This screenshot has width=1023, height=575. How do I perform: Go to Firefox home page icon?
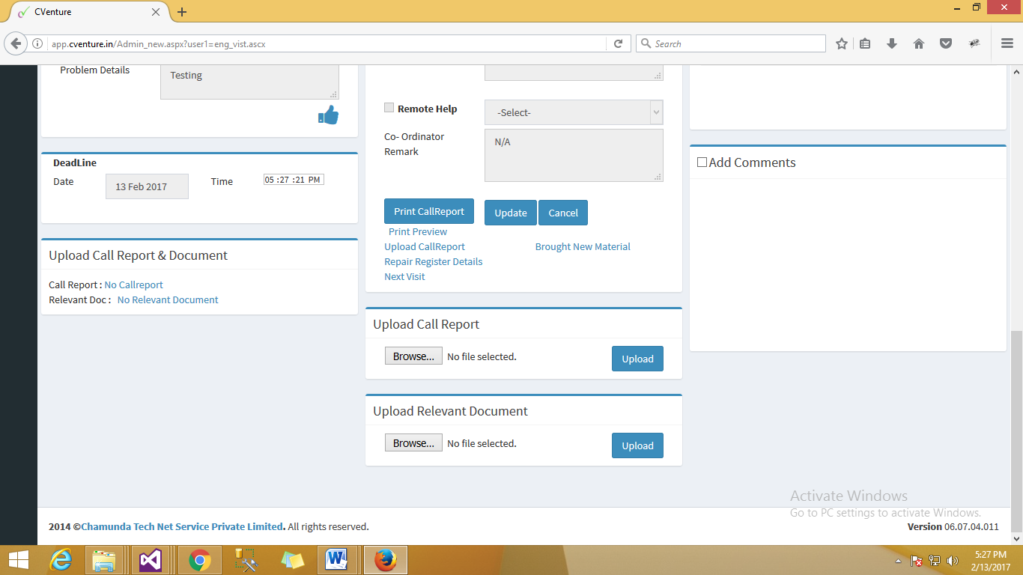[919, 43]
